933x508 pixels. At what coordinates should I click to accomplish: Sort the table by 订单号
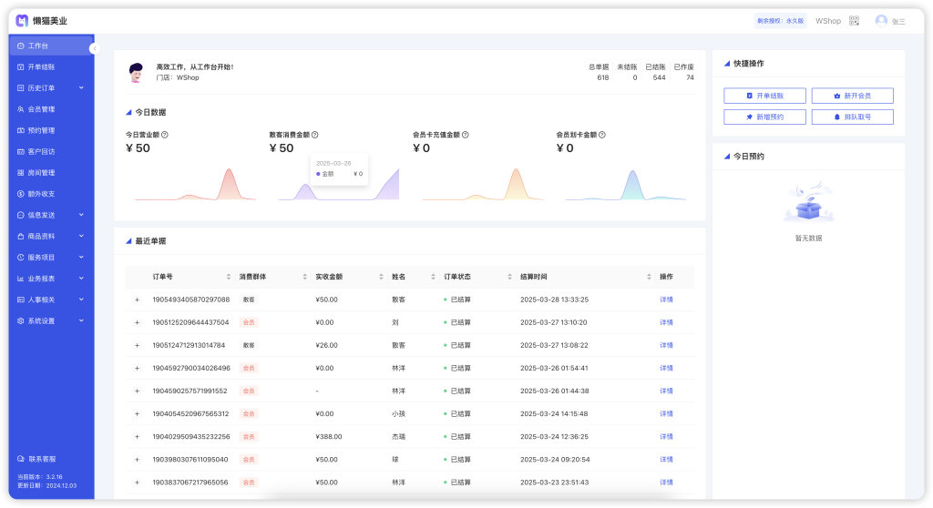(x=229, y=277)
